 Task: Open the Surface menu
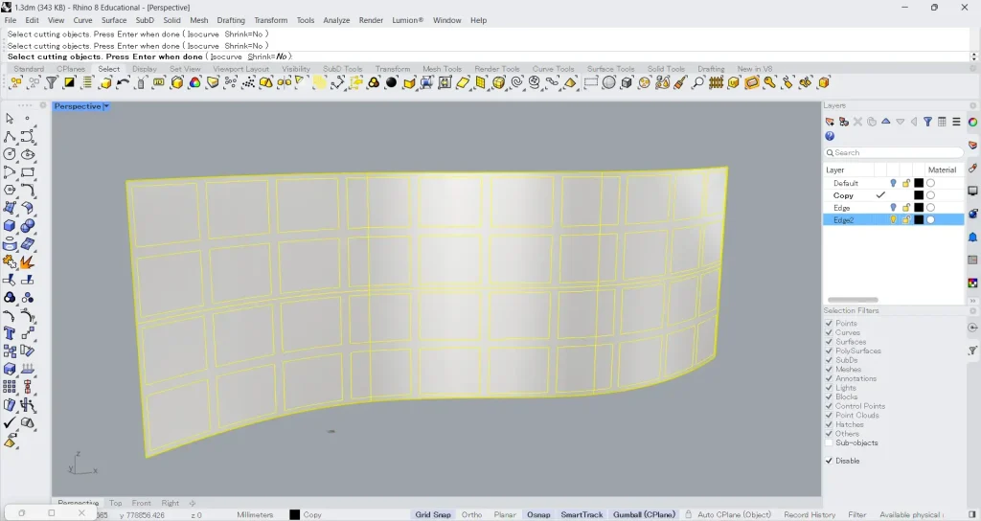pos(114,20)
